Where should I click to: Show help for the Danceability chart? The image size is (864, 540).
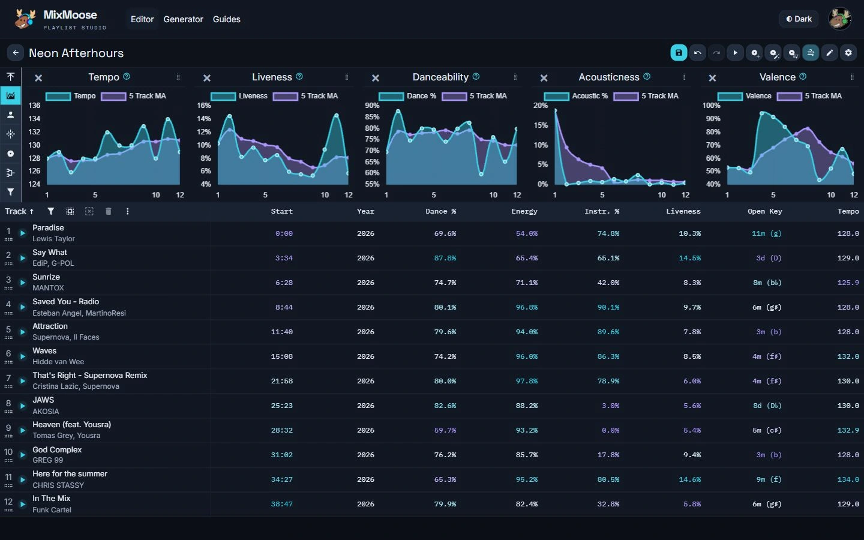pos(476,76)
